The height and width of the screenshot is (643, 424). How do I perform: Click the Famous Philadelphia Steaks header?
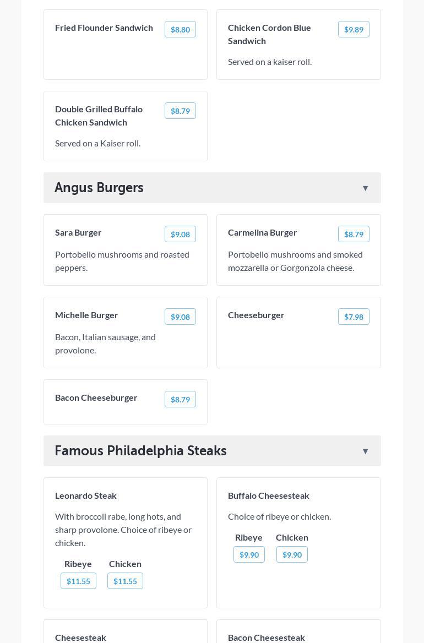point(140,451)
